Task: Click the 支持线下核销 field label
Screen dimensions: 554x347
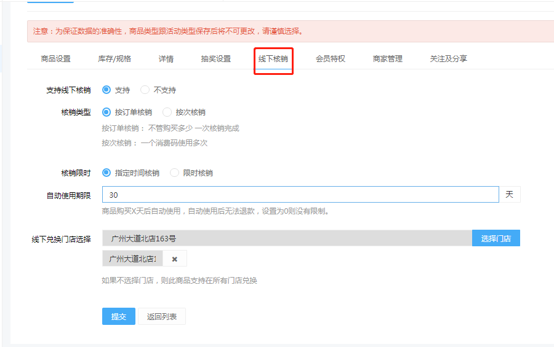Action: tap(68, 90)
